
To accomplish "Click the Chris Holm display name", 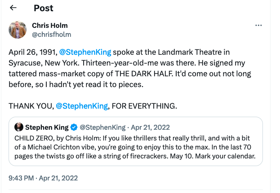I will pos(50,26).
